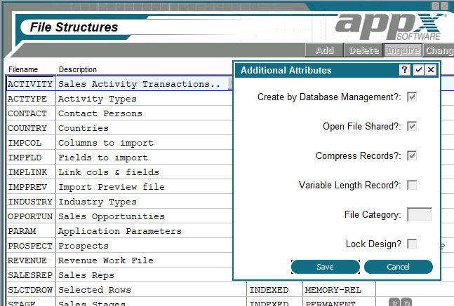Select the IMPLINK filename row
This screenshot has height=306, width=454.
(31, 172)
